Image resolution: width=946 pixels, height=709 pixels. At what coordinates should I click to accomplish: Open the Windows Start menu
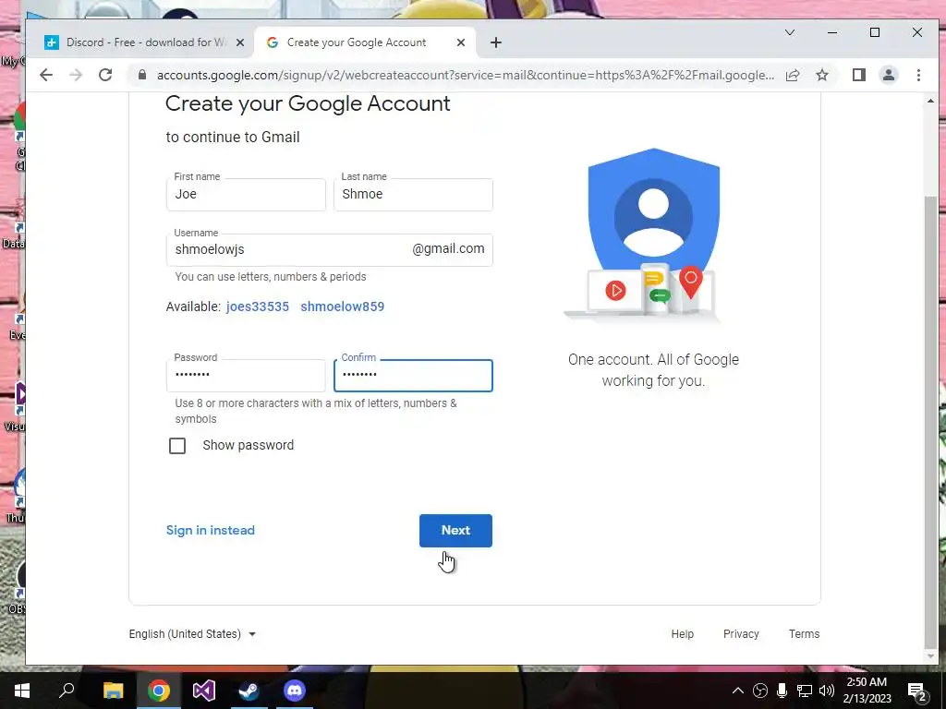[x=22, y=691]
